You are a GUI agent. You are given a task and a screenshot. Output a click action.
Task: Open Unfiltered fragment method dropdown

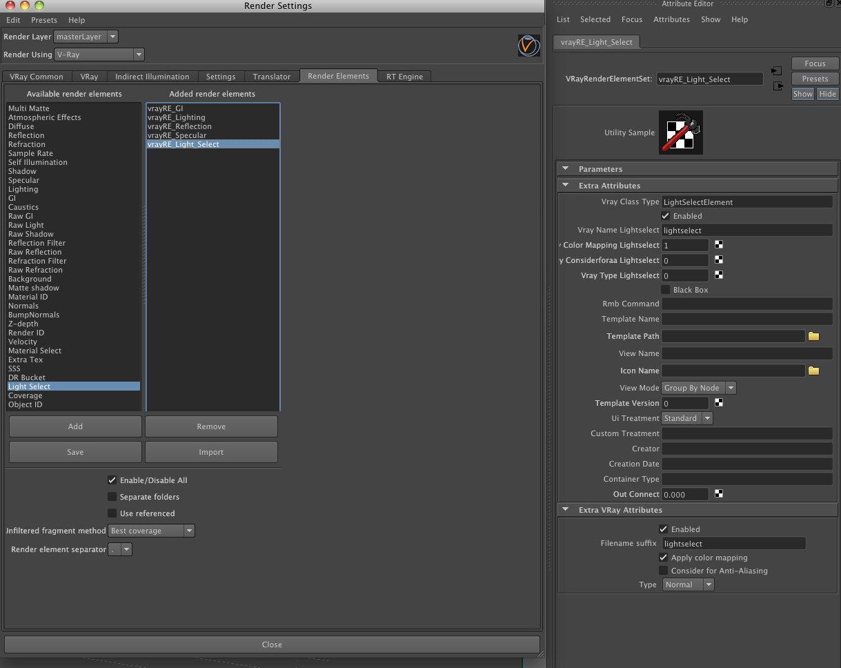pos(152,531)
